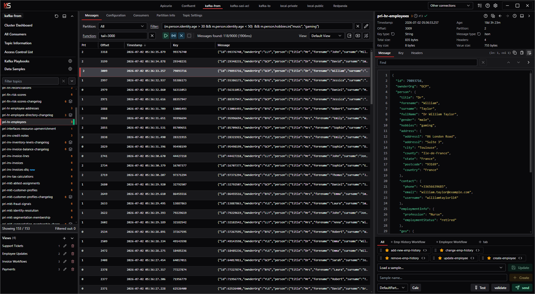This screenshot has width=535, height=294.
Task: Refresh the kafka-from cluster
Action: 57,16
